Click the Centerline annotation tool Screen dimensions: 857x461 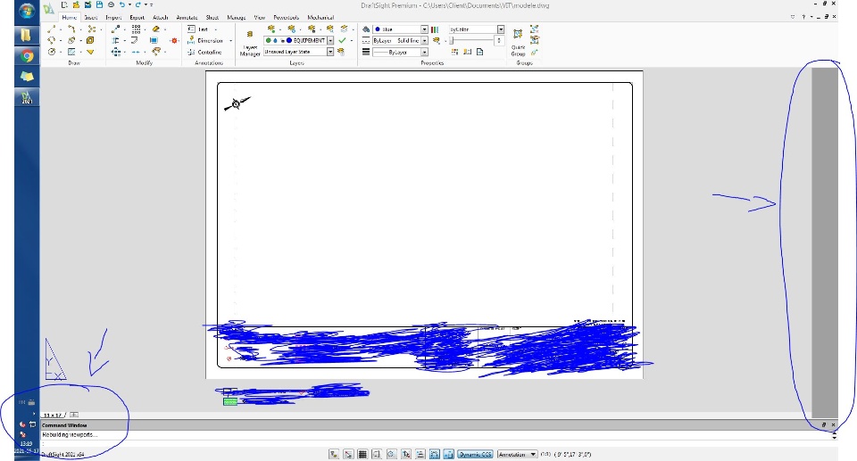(x=204, y=52)
